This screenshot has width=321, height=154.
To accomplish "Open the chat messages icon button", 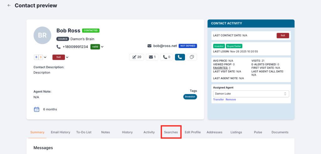I will (x=192, y=57).
